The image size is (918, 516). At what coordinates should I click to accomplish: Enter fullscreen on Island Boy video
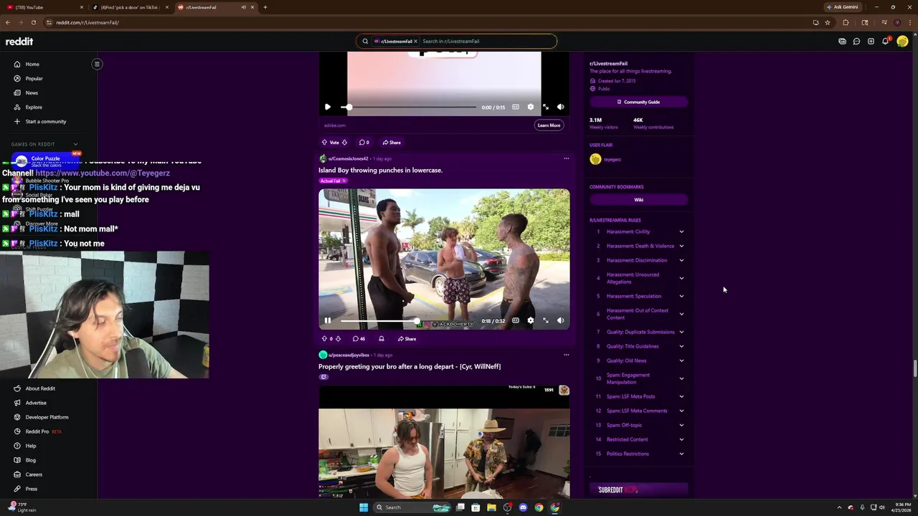pos(546,320)
